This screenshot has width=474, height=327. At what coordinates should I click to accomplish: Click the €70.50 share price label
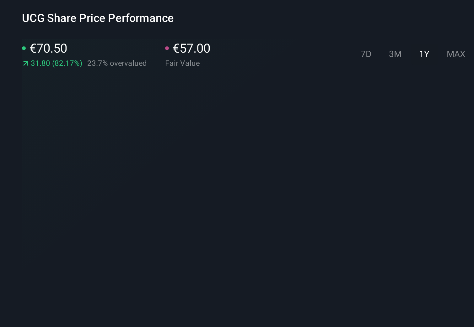click(49, 48)
